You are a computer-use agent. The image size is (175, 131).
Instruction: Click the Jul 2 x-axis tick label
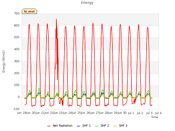click(140, 113)
